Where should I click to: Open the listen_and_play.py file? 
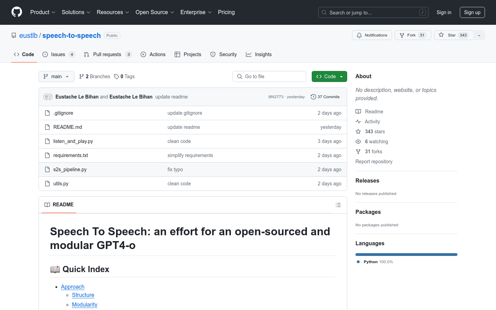coord(73,141)
